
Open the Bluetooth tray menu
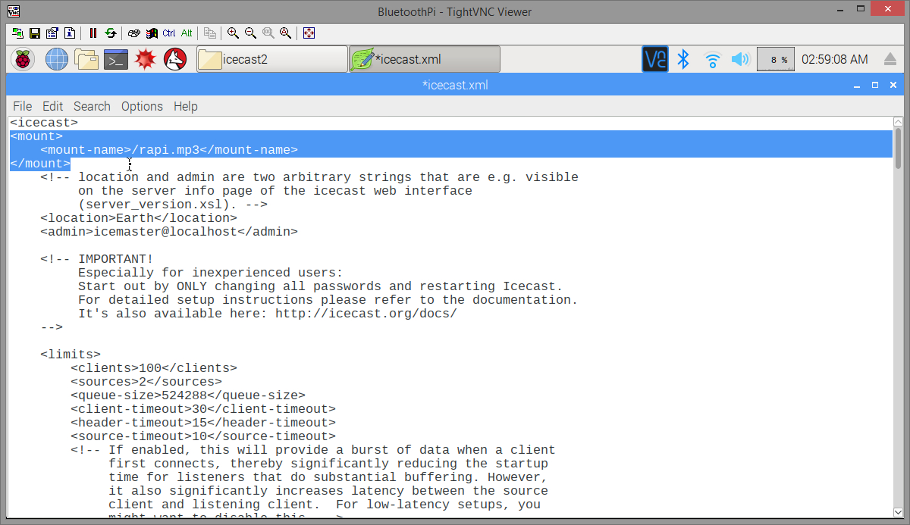683,59
